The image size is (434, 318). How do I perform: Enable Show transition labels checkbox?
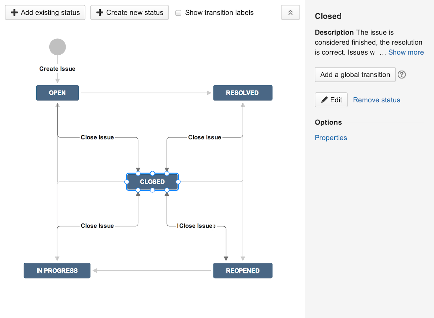pos(178,13)
